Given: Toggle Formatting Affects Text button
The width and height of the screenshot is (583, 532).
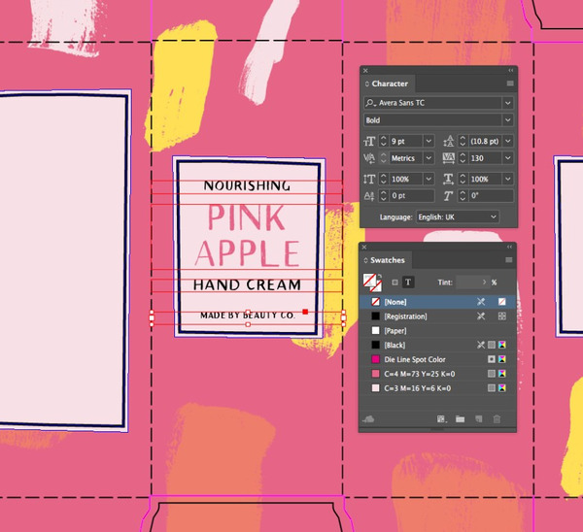Looking at the screenshot, I should 408,283.
